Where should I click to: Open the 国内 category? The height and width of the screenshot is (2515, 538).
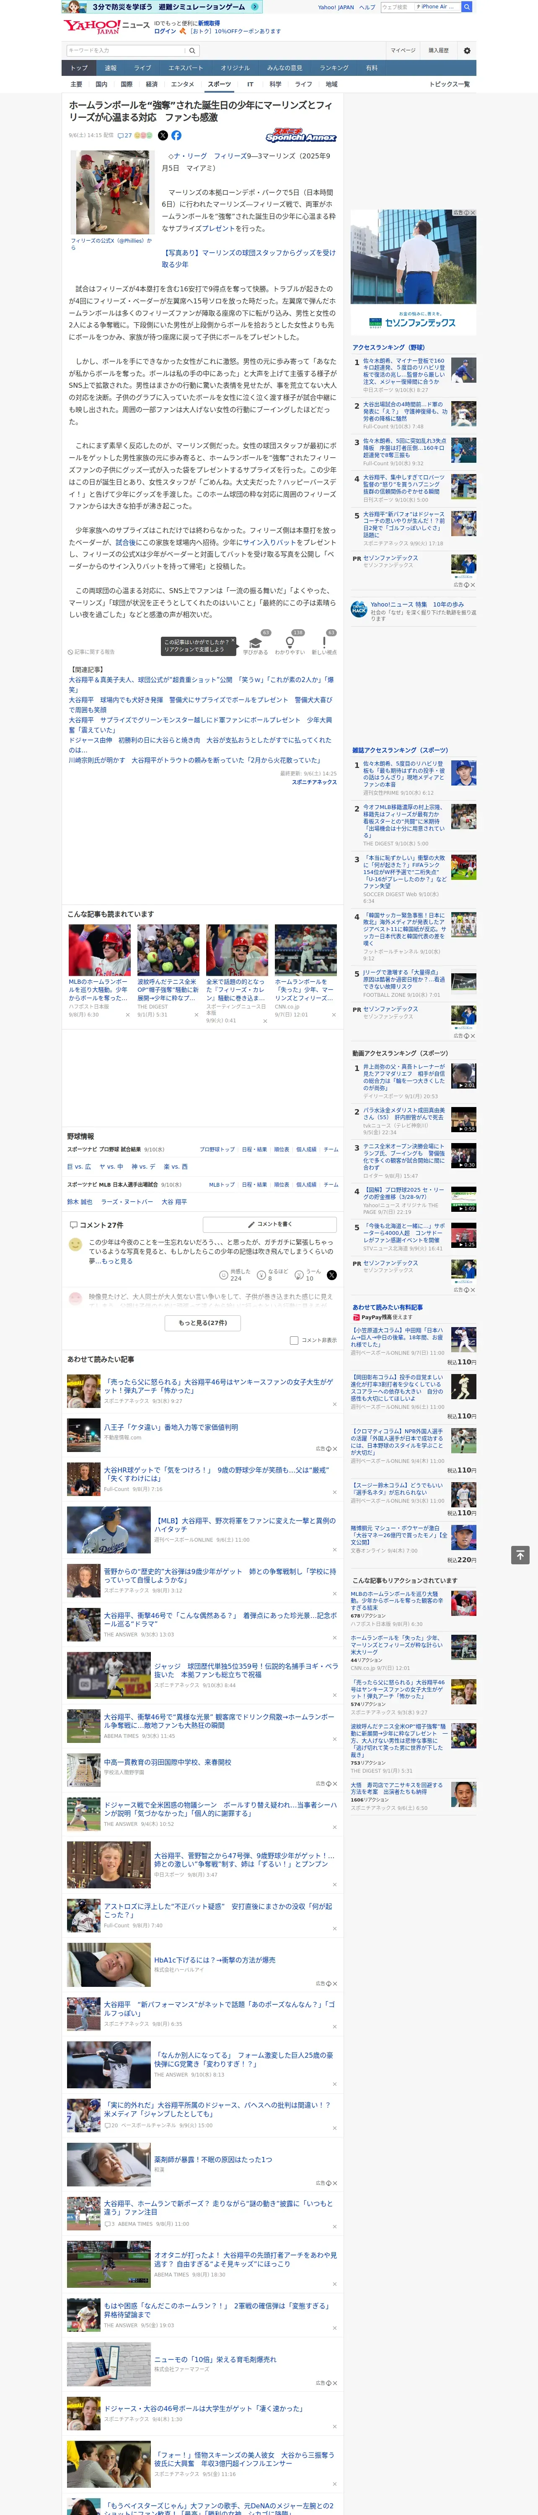101,84
